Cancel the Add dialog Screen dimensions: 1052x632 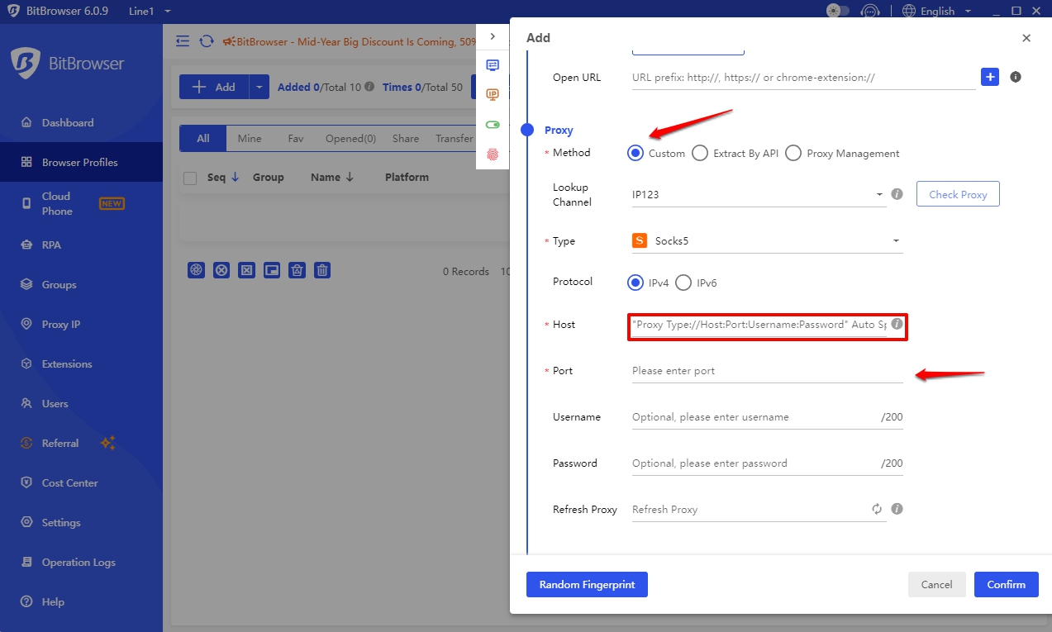(x=936, y=584)
